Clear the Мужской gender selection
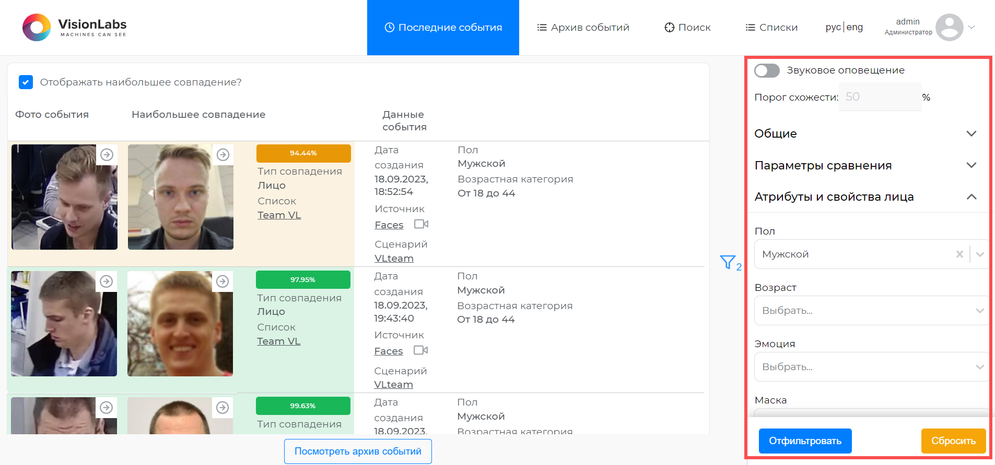This screenshot has width=995, height=465. [959, 254]
